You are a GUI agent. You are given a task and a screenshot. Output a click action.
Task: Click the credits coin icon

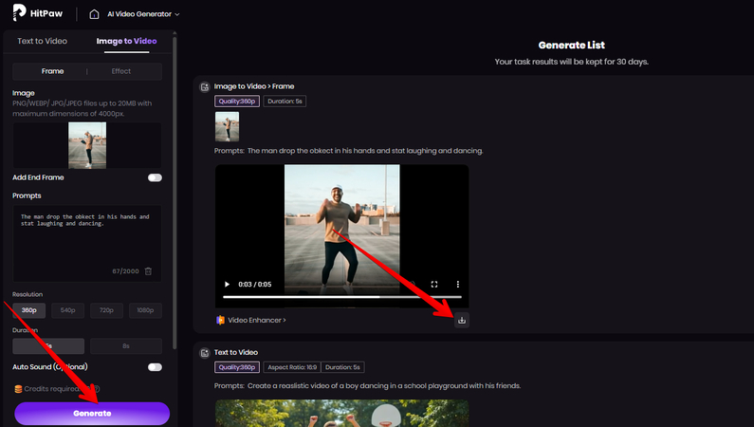[x=18, y=389]
